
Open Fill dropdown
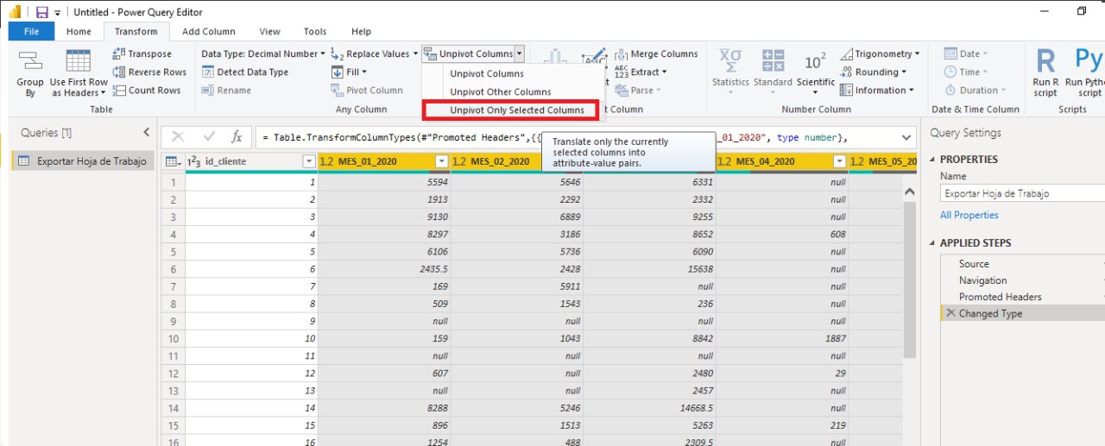[x=350, y=72]
